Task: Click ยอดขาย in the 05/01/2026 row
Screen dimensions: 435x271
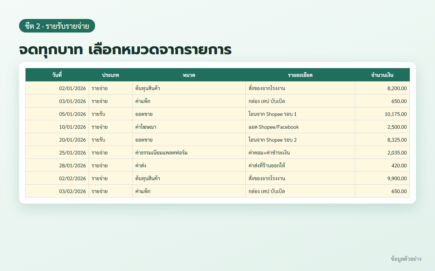Action: (x=189, y=114)
